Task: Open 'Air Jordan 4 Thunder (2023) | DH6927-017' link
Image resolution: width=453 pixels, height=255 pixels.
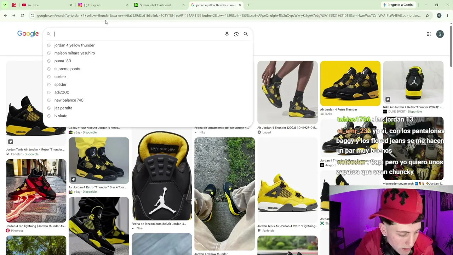Action: pyautogui.click(x=287, y=127)
